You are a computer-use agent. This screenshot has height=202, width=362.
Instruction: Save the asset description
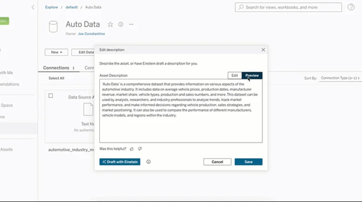click(248, 162)
